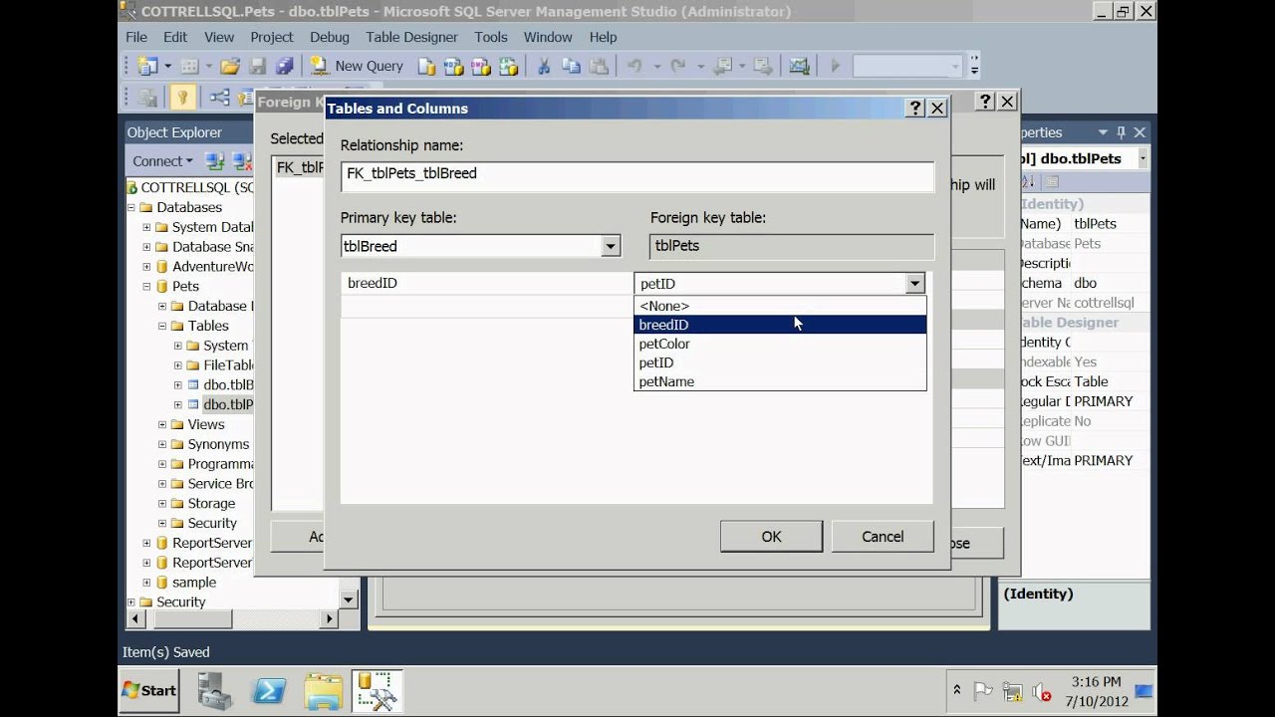Click the volume speaker icon in system tray
Image resolution: width=1275 pixels, height=717 pixels.
pos(1041,691)
